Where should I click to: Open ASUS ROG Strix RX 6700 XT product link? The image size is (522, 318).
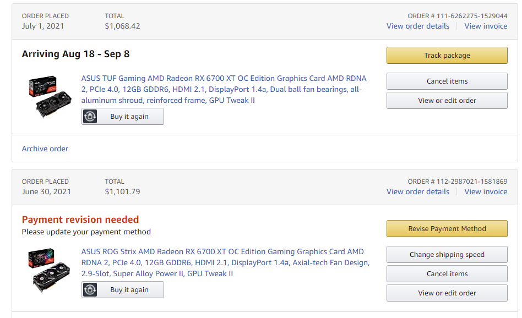click(225, 262)
